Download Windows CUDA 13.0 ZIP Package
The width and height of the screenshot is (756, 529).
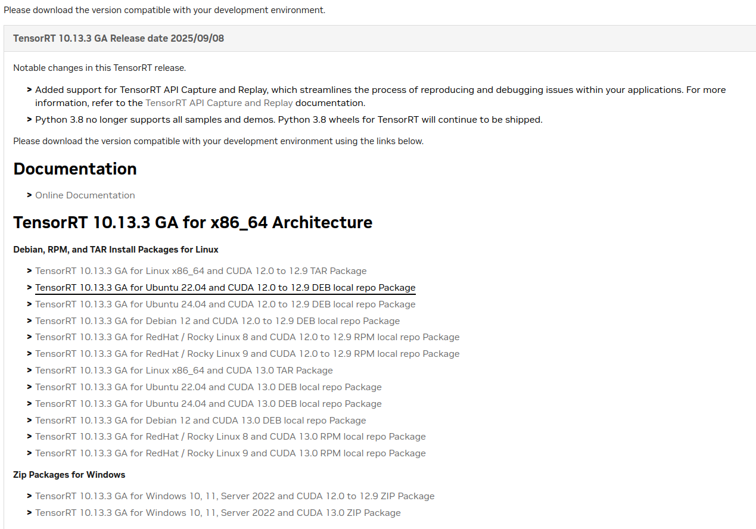218,513
